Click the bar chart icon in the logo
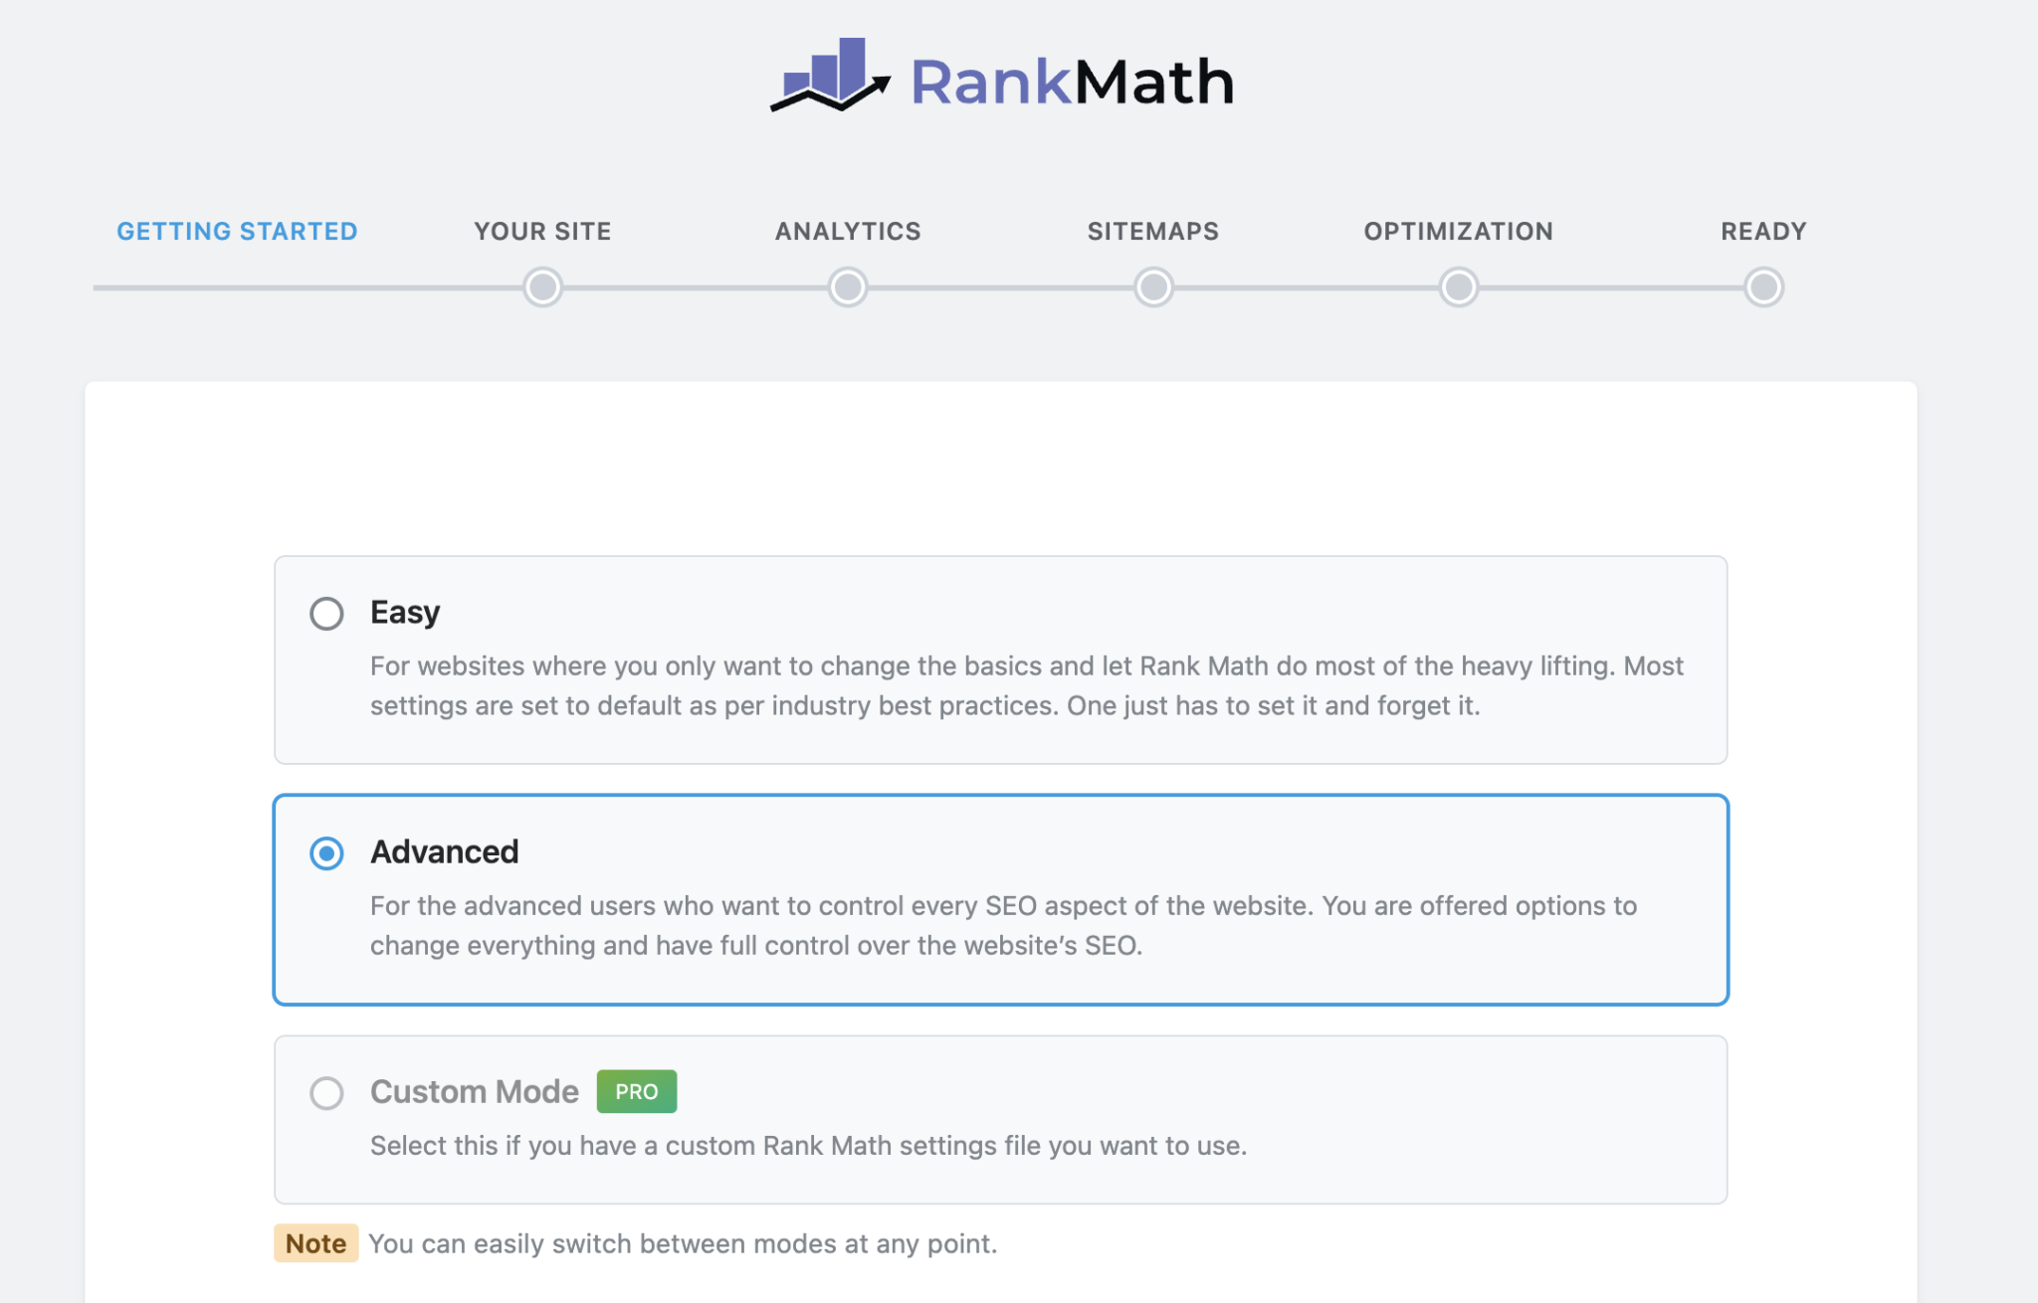2038x1303 pixels. coord(830,75)
